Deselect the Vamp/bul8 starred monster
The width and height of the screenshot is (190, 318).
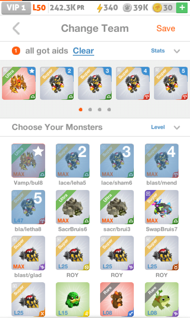[x=28, y=161]
